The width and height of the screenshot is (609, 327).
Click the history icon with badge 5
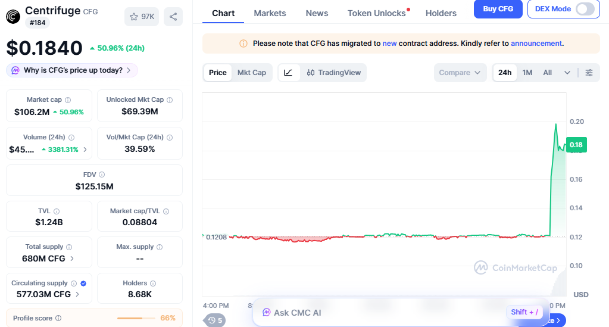tap(215, 320)
